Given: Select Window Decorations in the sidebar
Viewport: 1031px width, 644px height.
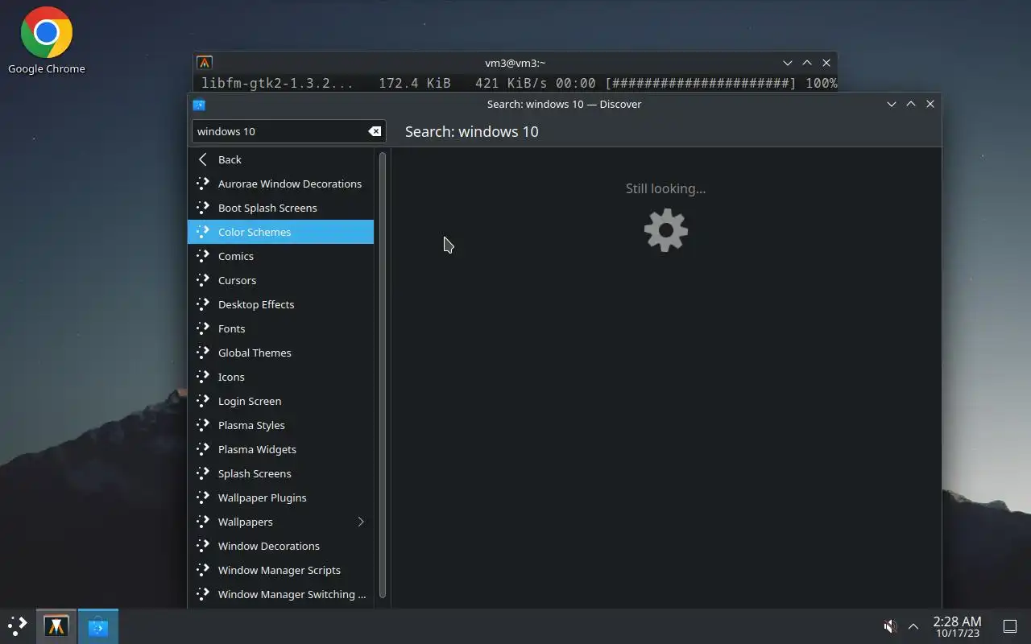Looking at the screenshot, I should pyautogui.click(x=280, y=546).
